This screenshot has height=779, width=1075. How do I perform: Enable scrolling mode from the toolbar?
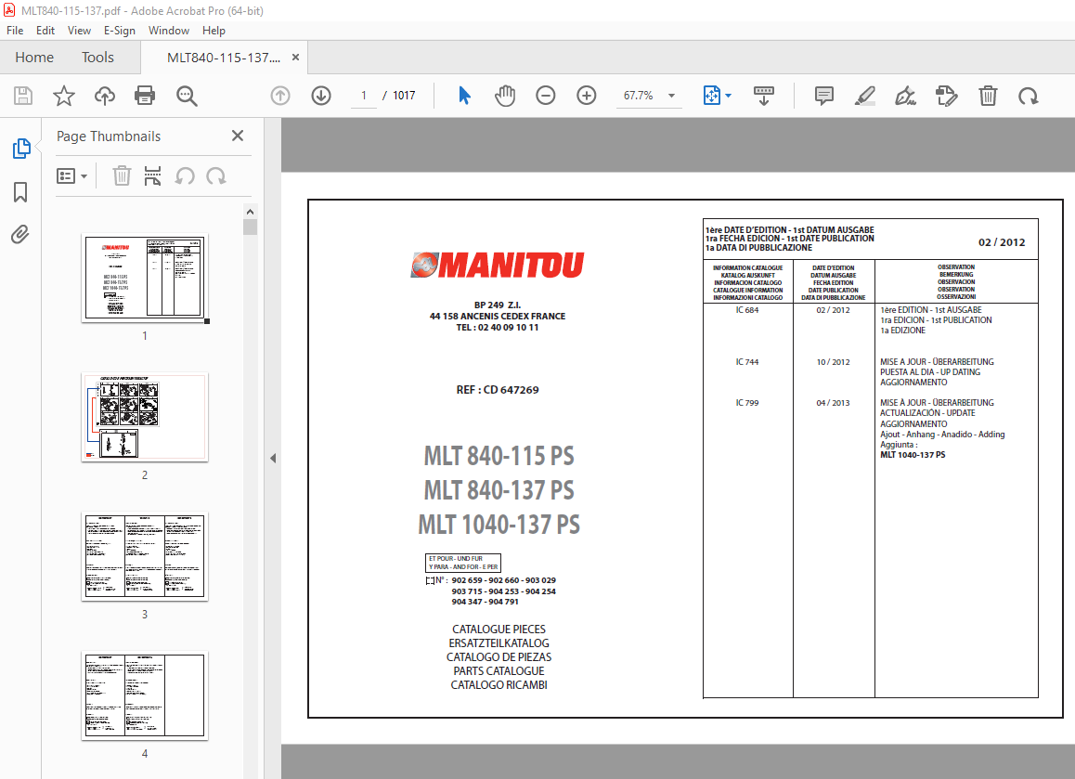[764, 96]
